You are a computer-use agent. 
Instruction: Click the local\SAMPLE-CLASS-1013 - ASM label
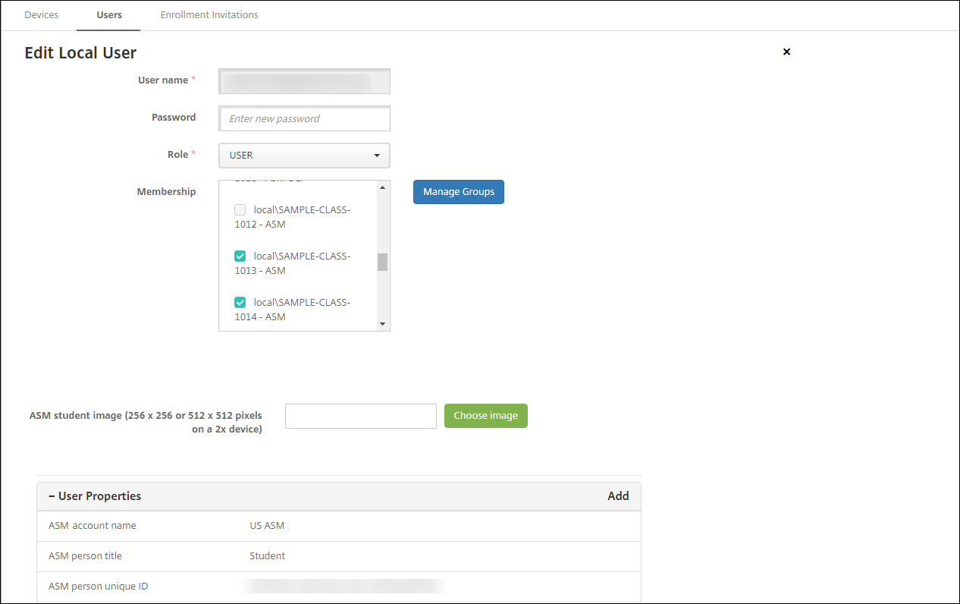pos(293,263)
